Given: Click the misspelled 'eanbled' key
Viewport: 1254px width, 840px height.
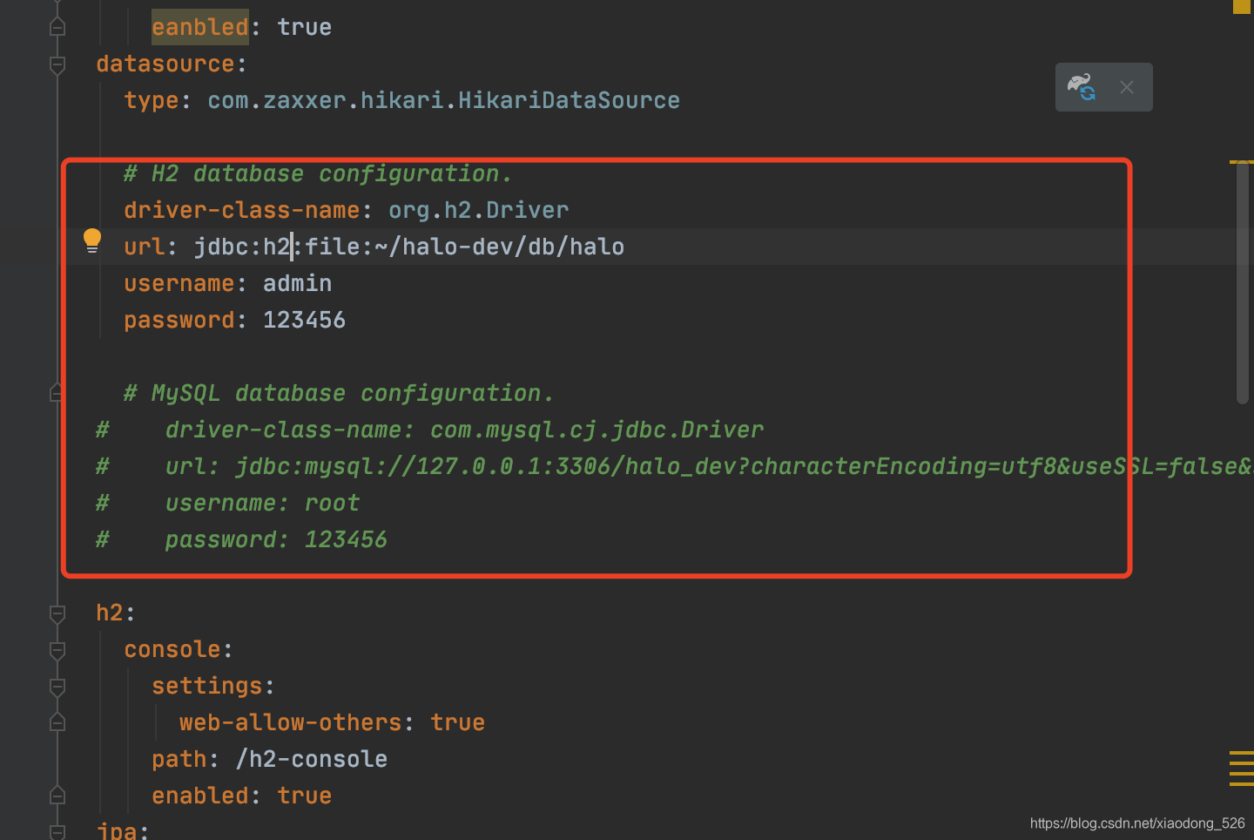Looking at the screenshot, I should click(200, 27).
